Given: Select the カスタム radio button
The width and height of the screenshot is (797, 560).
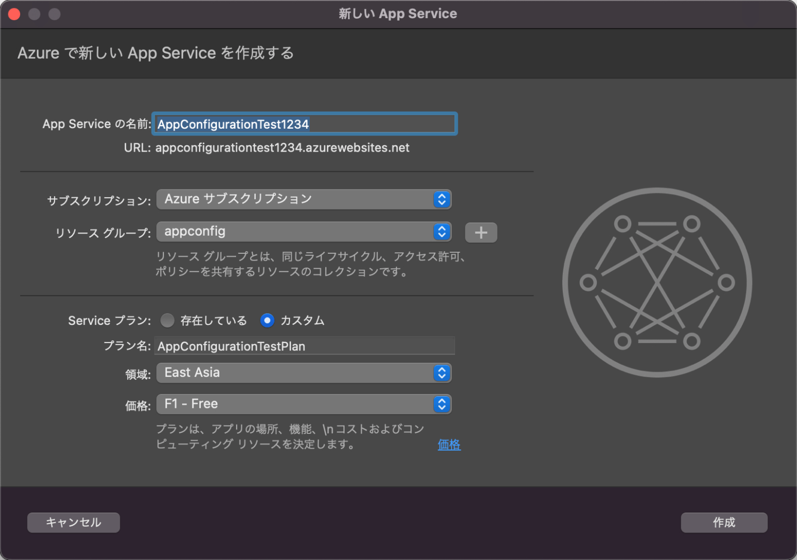Looking at the screenshot, I should tap(267, 320).
